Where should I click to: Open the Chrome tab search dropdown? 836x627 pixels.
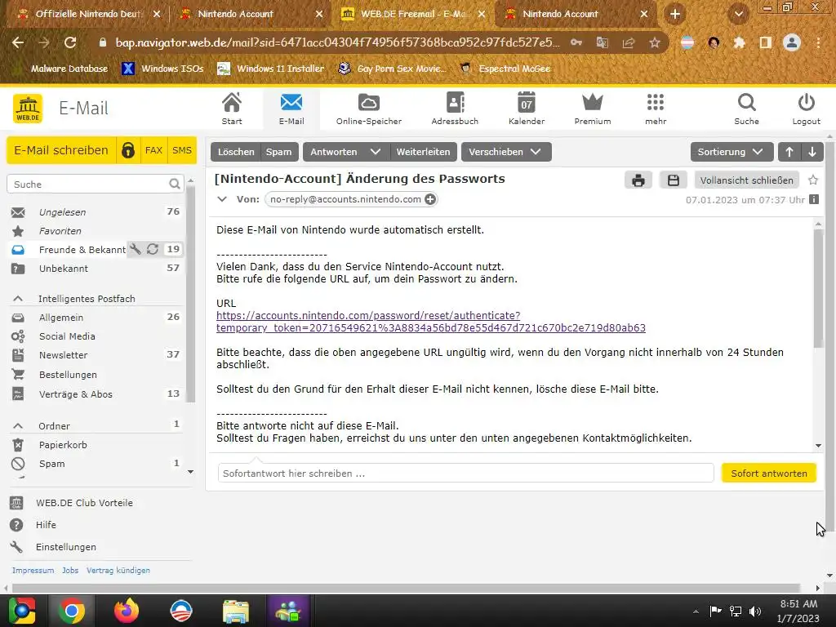coord(738,15)
